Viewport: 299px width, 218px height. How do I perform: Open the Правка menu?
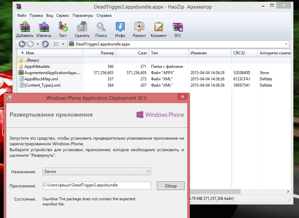tap(36, 15)
